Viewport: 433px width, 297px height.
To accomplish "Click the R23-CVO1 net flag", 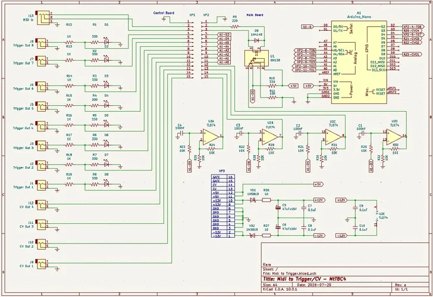I will pyautogui.click(x=412, y=54).
